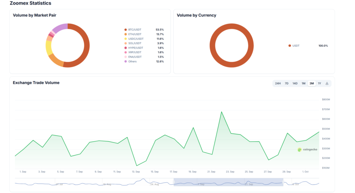The width and height of the screenshot is (355, 193).
Task: Download the exchange trade volume chart data
Action: (x=327, y=84)
